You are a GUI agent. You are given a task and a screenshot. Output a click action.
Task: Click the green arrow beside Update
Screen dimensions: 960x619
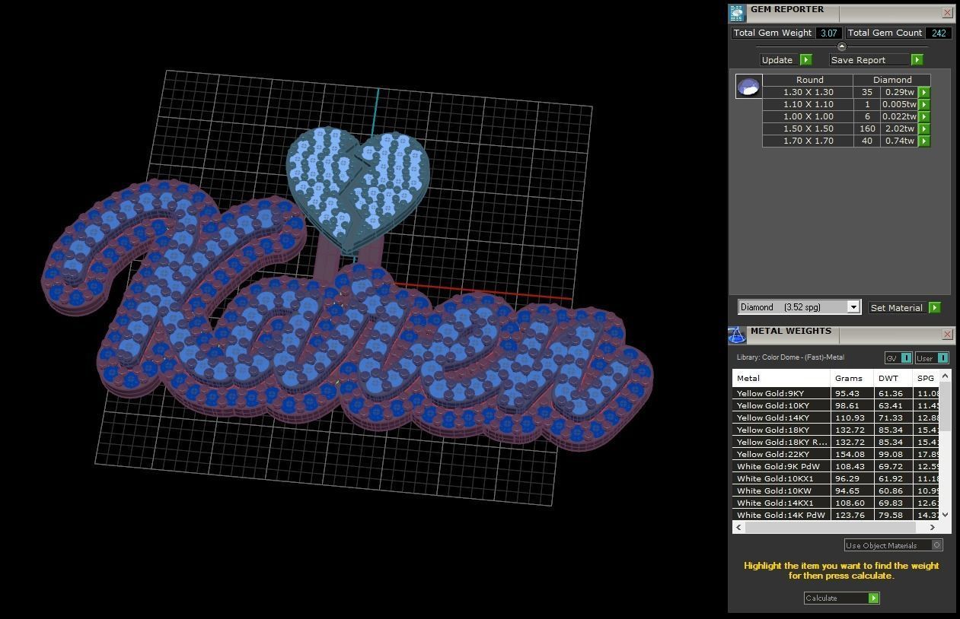(x=806, y=59)
